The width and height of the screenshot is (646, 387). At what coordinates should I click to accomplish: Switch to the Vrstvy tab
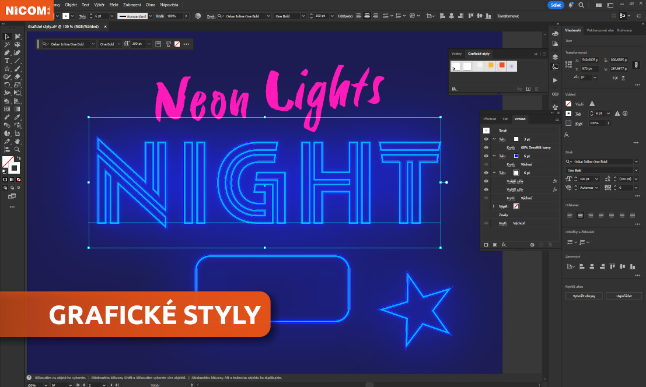click(456, 54)
